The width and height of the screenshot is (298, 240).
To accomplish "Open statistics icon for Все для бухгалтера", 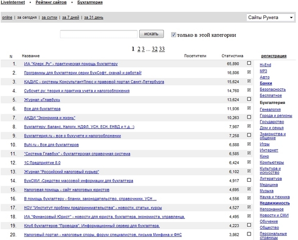I will tap(249, 108).
